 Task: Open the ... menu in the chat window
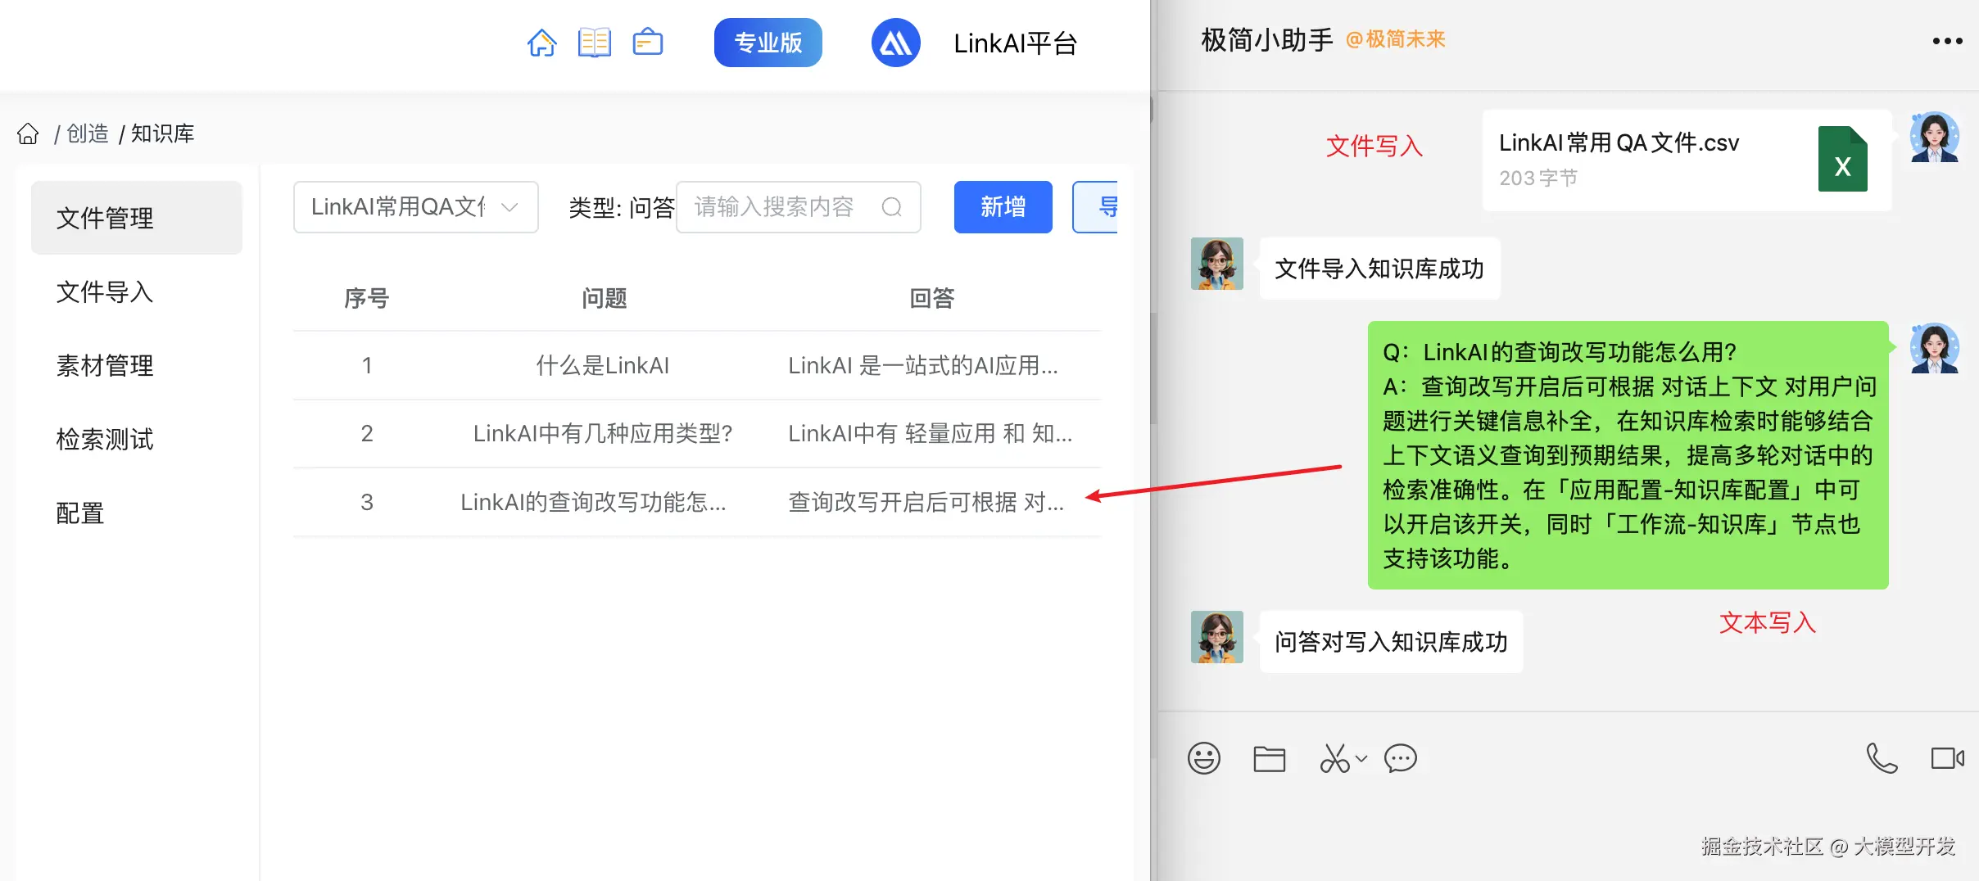[x=1946, y=40]
